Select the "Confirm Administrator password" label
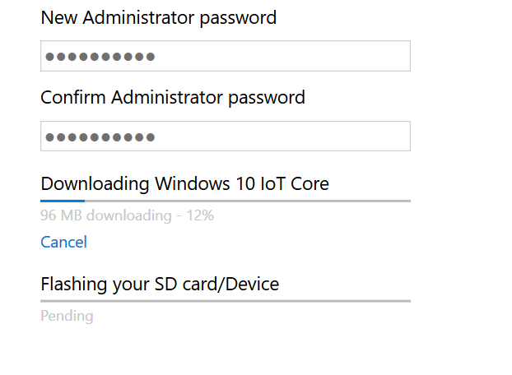 click(173, 98)
